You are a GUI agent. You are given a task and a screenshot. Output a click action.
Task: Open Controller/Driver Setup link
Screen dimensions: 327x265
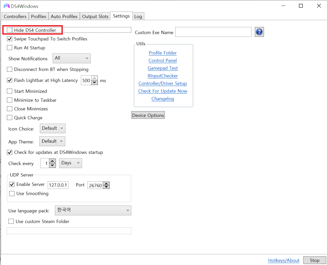pyautogui.click(x=163, y=83)
